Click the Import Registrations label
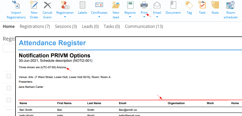This screenshot has height=116, width=242. [x=16, y=15]
